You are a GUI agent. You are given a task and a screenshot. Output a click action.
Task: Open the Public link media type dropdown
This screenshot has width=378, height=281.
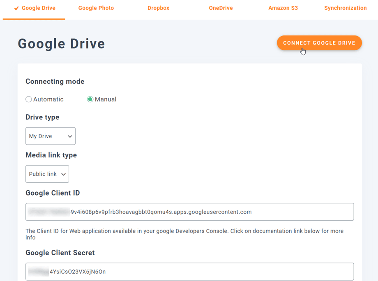pos(47,174)
